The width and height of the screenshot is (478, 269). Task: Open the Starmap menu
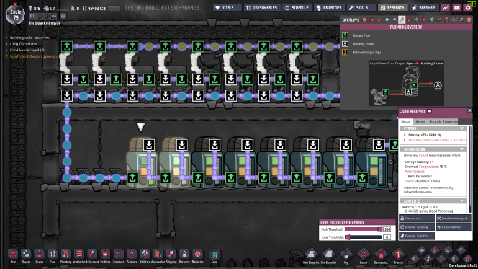pos(424,7)
